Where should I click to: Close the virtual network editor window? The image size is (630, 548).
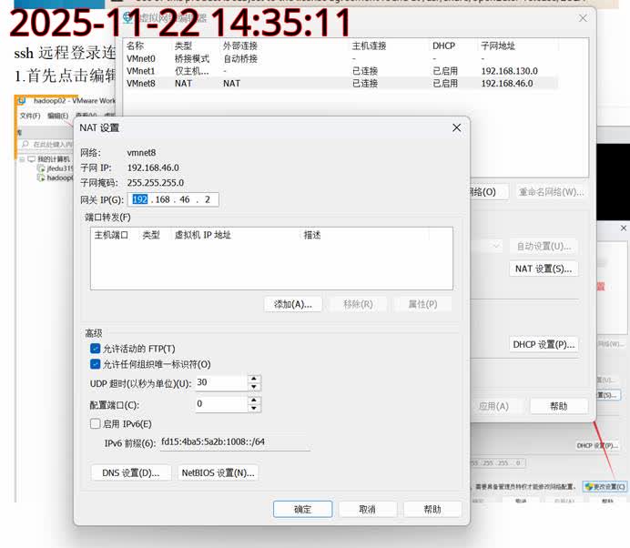(x=583, y=18)
